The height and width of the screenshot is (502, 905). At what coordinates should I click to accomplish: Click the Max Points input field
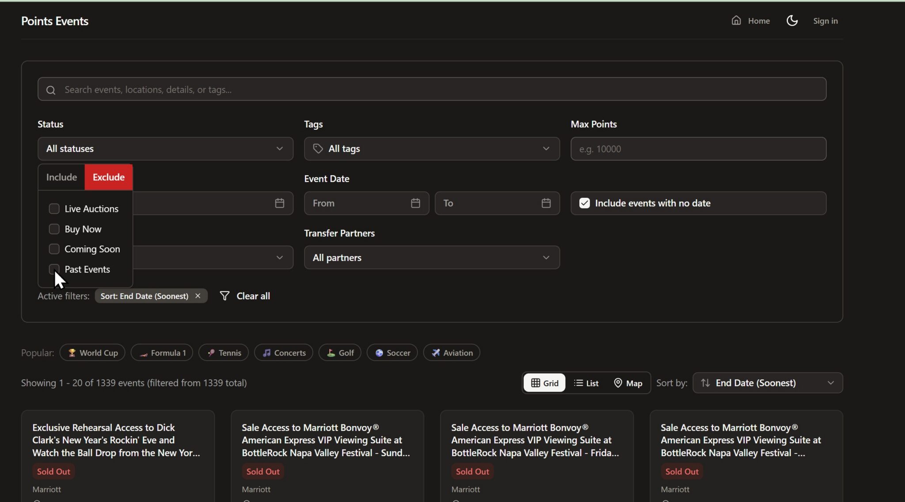698,149
